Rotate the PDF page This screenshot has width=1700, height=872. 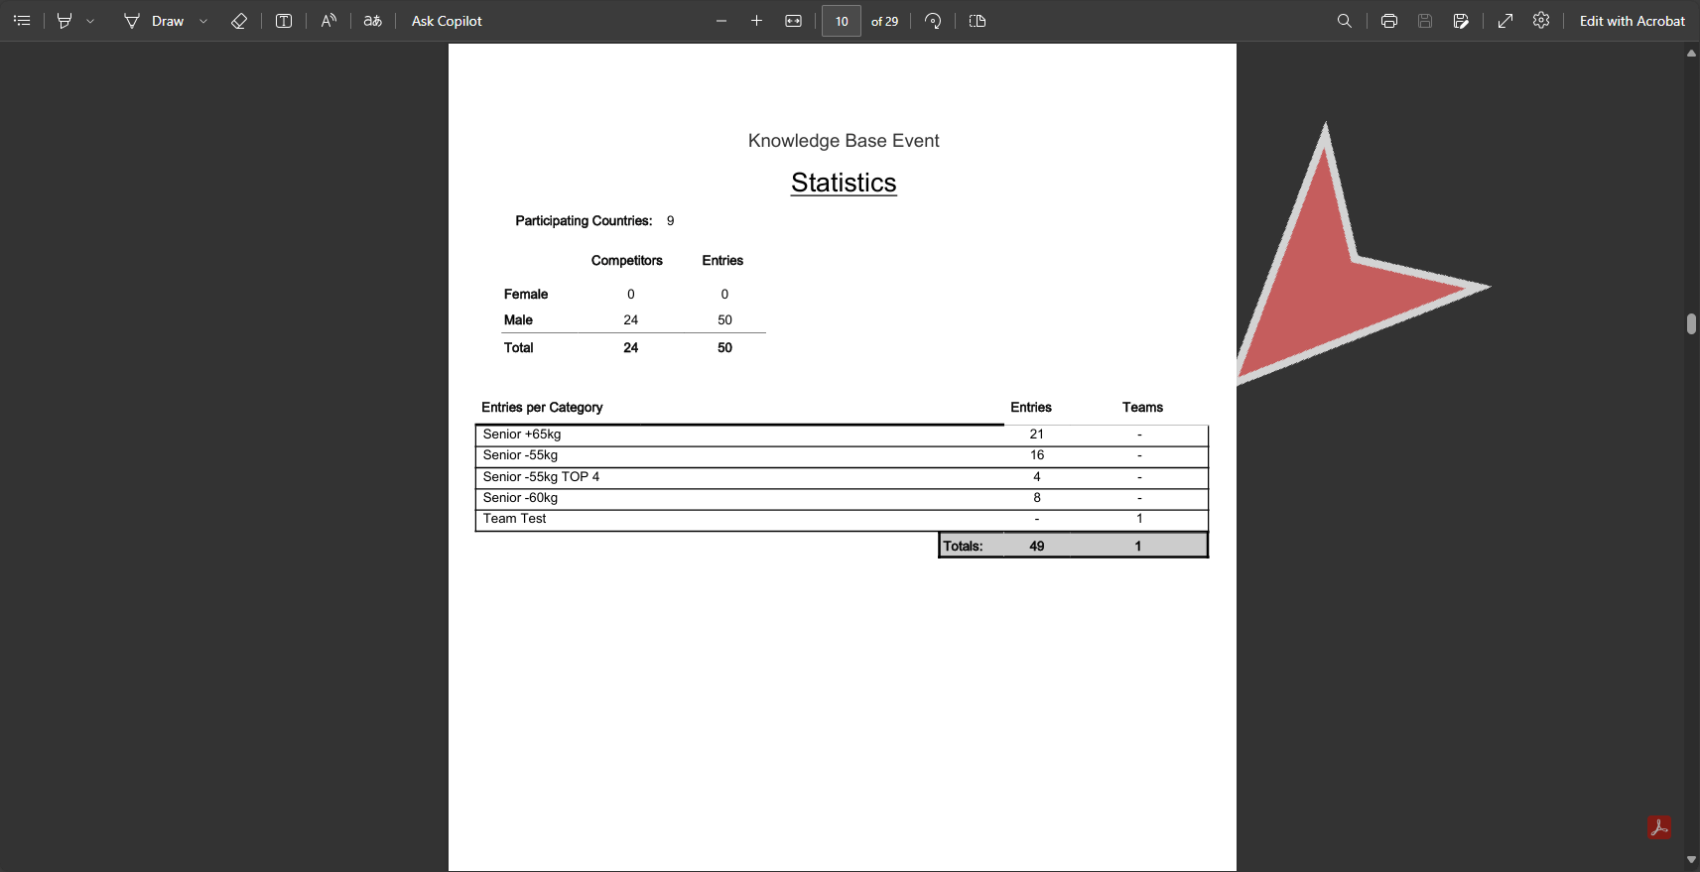click(933, 21)
